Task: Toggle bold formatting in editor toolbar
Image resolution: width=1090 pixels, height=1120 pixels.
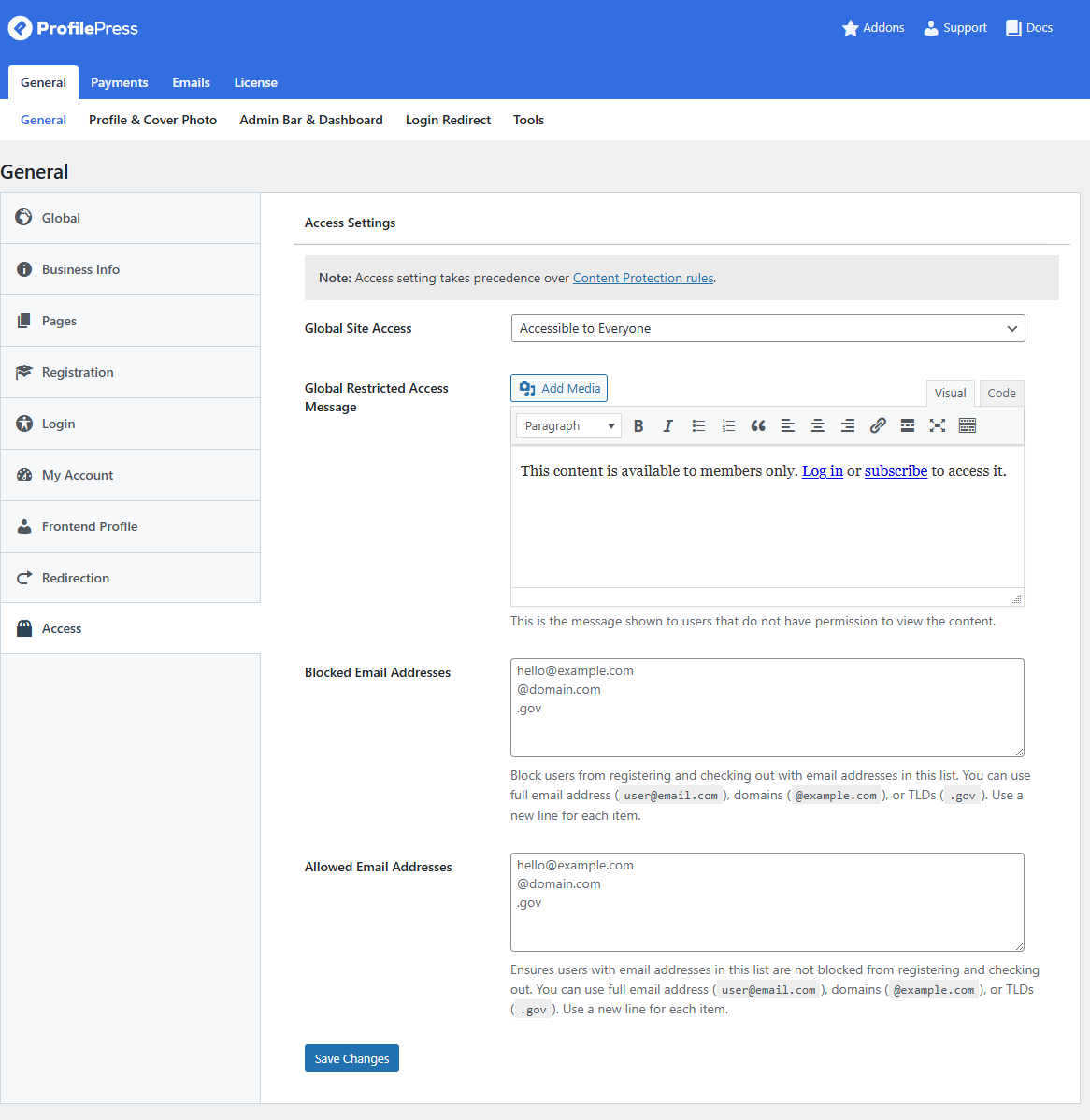Action: tap(638, 426)
